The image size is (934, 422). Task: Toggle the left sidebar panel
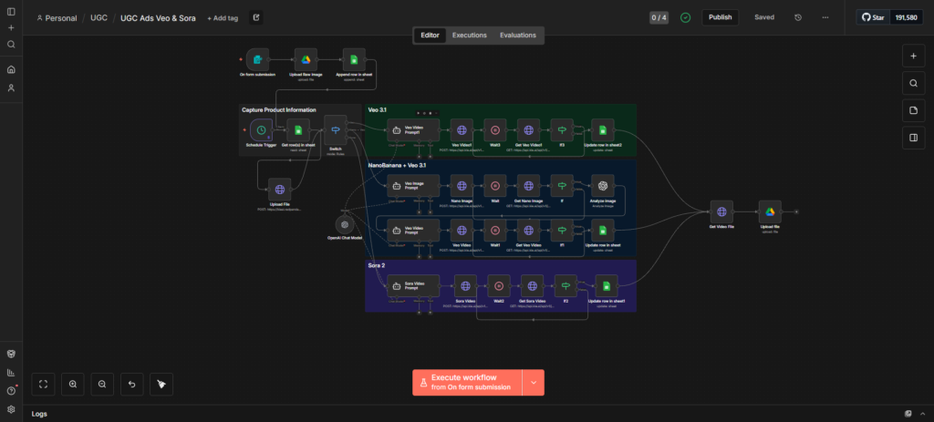pos(11,11)
